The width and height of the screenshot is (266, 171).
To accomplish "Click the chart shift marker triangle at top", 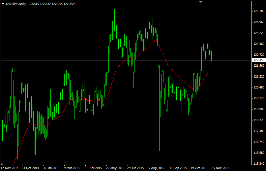I will coord(201,2).
